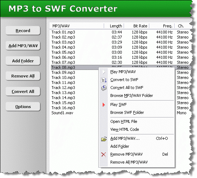Select Track 01.mp3 in file list
This screenshot has height=178, width=197.
click(63, 32)
